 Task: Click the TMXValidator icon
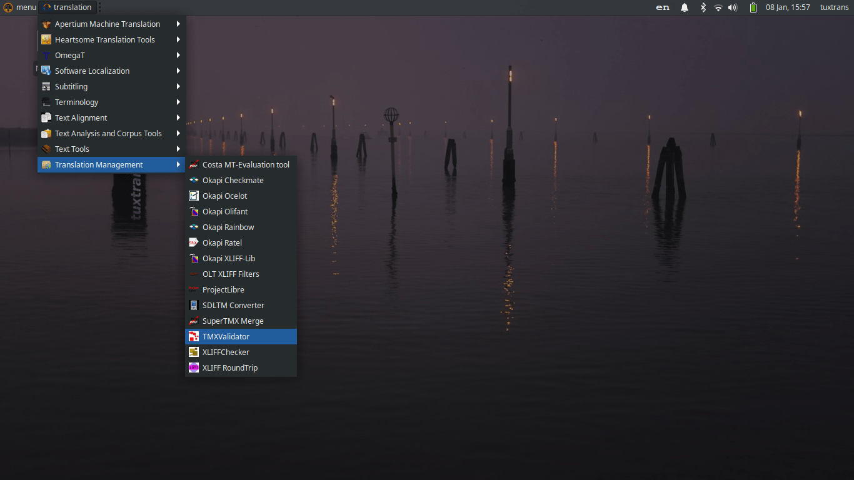coord(194,337)
